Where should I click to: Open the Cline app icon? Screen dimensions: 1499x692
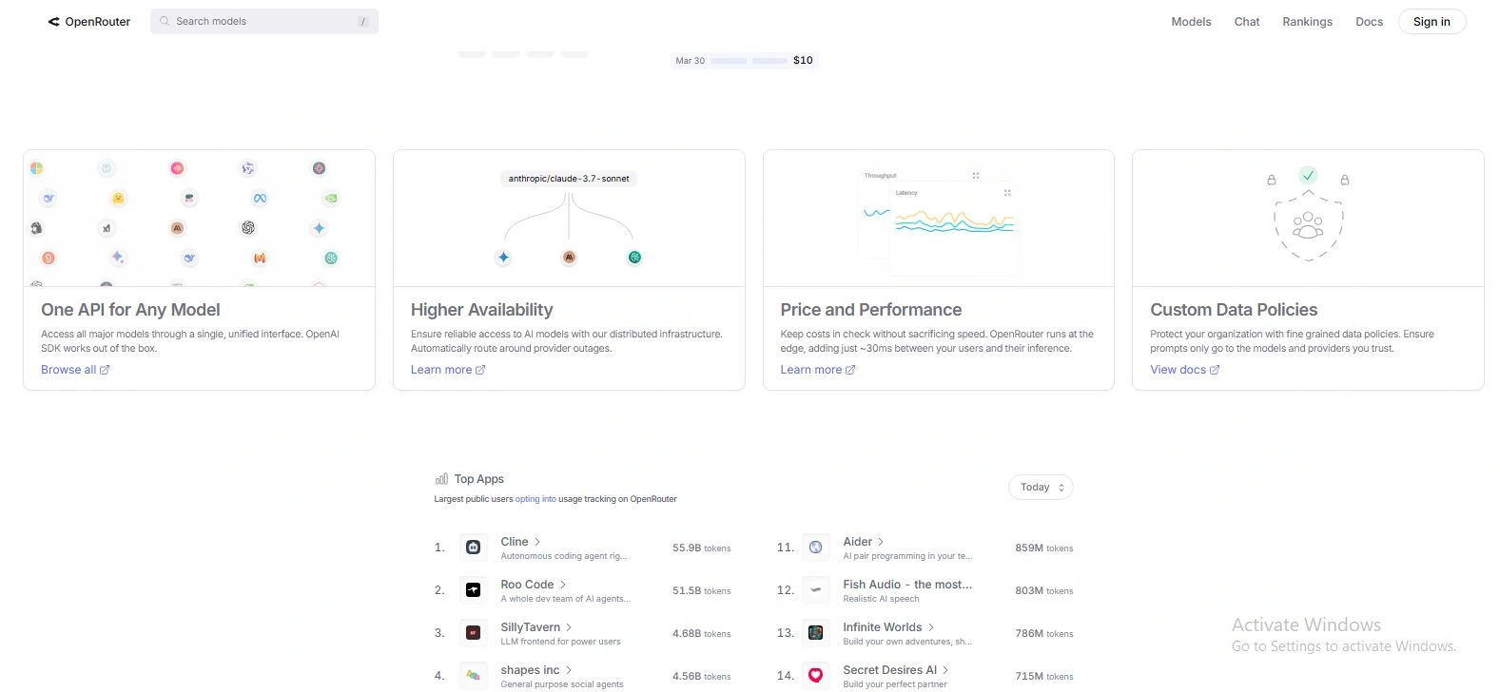pos(473,548)
